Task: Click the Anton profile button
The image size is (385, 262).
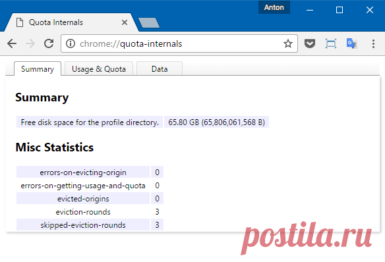Action: click(274, 7)
